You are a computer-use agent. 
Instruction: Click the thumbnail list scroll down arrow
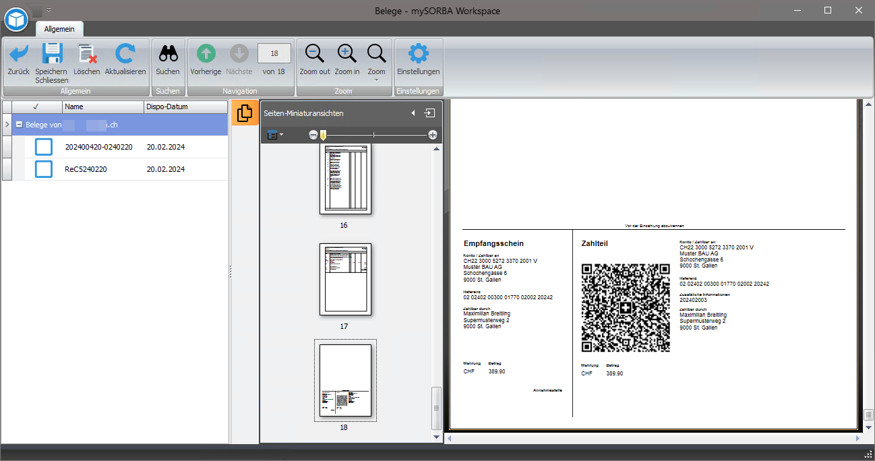click(x=436, y=437)
